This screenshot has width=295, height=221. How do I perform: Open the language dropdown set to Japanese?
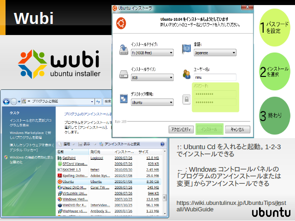pyautogui.click(x=215, y=53)
